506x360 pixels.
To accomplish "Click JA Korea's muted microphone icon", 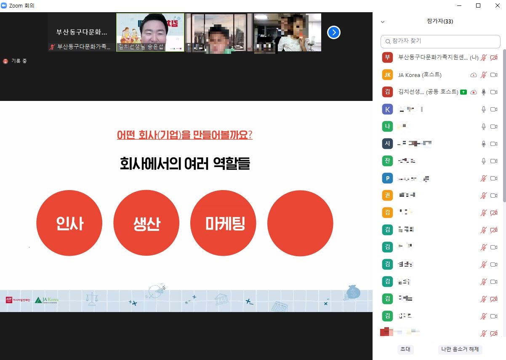I will [x=484, y=75].
